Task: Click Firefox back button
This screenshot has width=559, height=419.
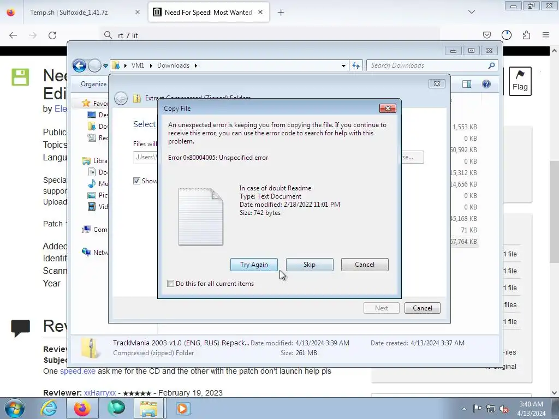Action: click(13, 35)
